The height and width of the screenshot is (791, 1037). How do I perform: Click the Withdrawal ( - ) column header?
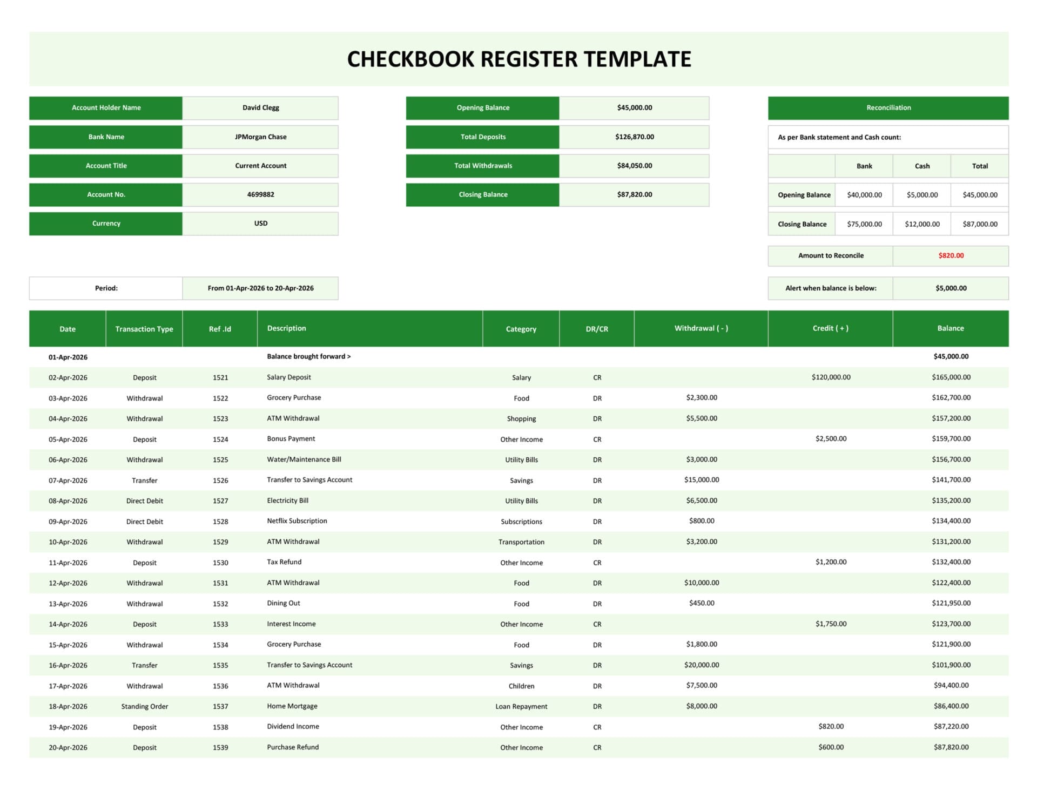click(x=702, y=327)
